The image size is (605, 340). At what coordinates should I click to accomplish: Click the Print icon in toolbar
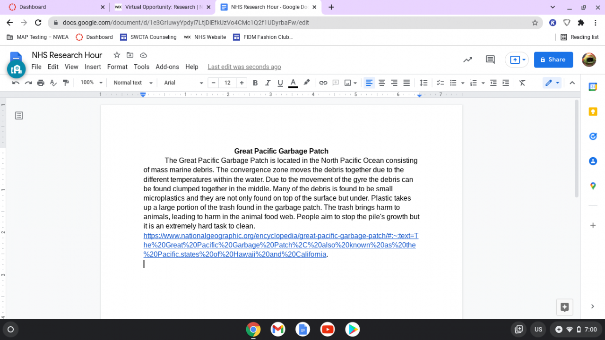pos(41,83)
